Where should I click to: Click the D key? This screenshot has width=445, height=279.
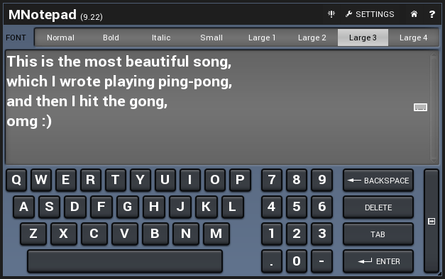75,207
